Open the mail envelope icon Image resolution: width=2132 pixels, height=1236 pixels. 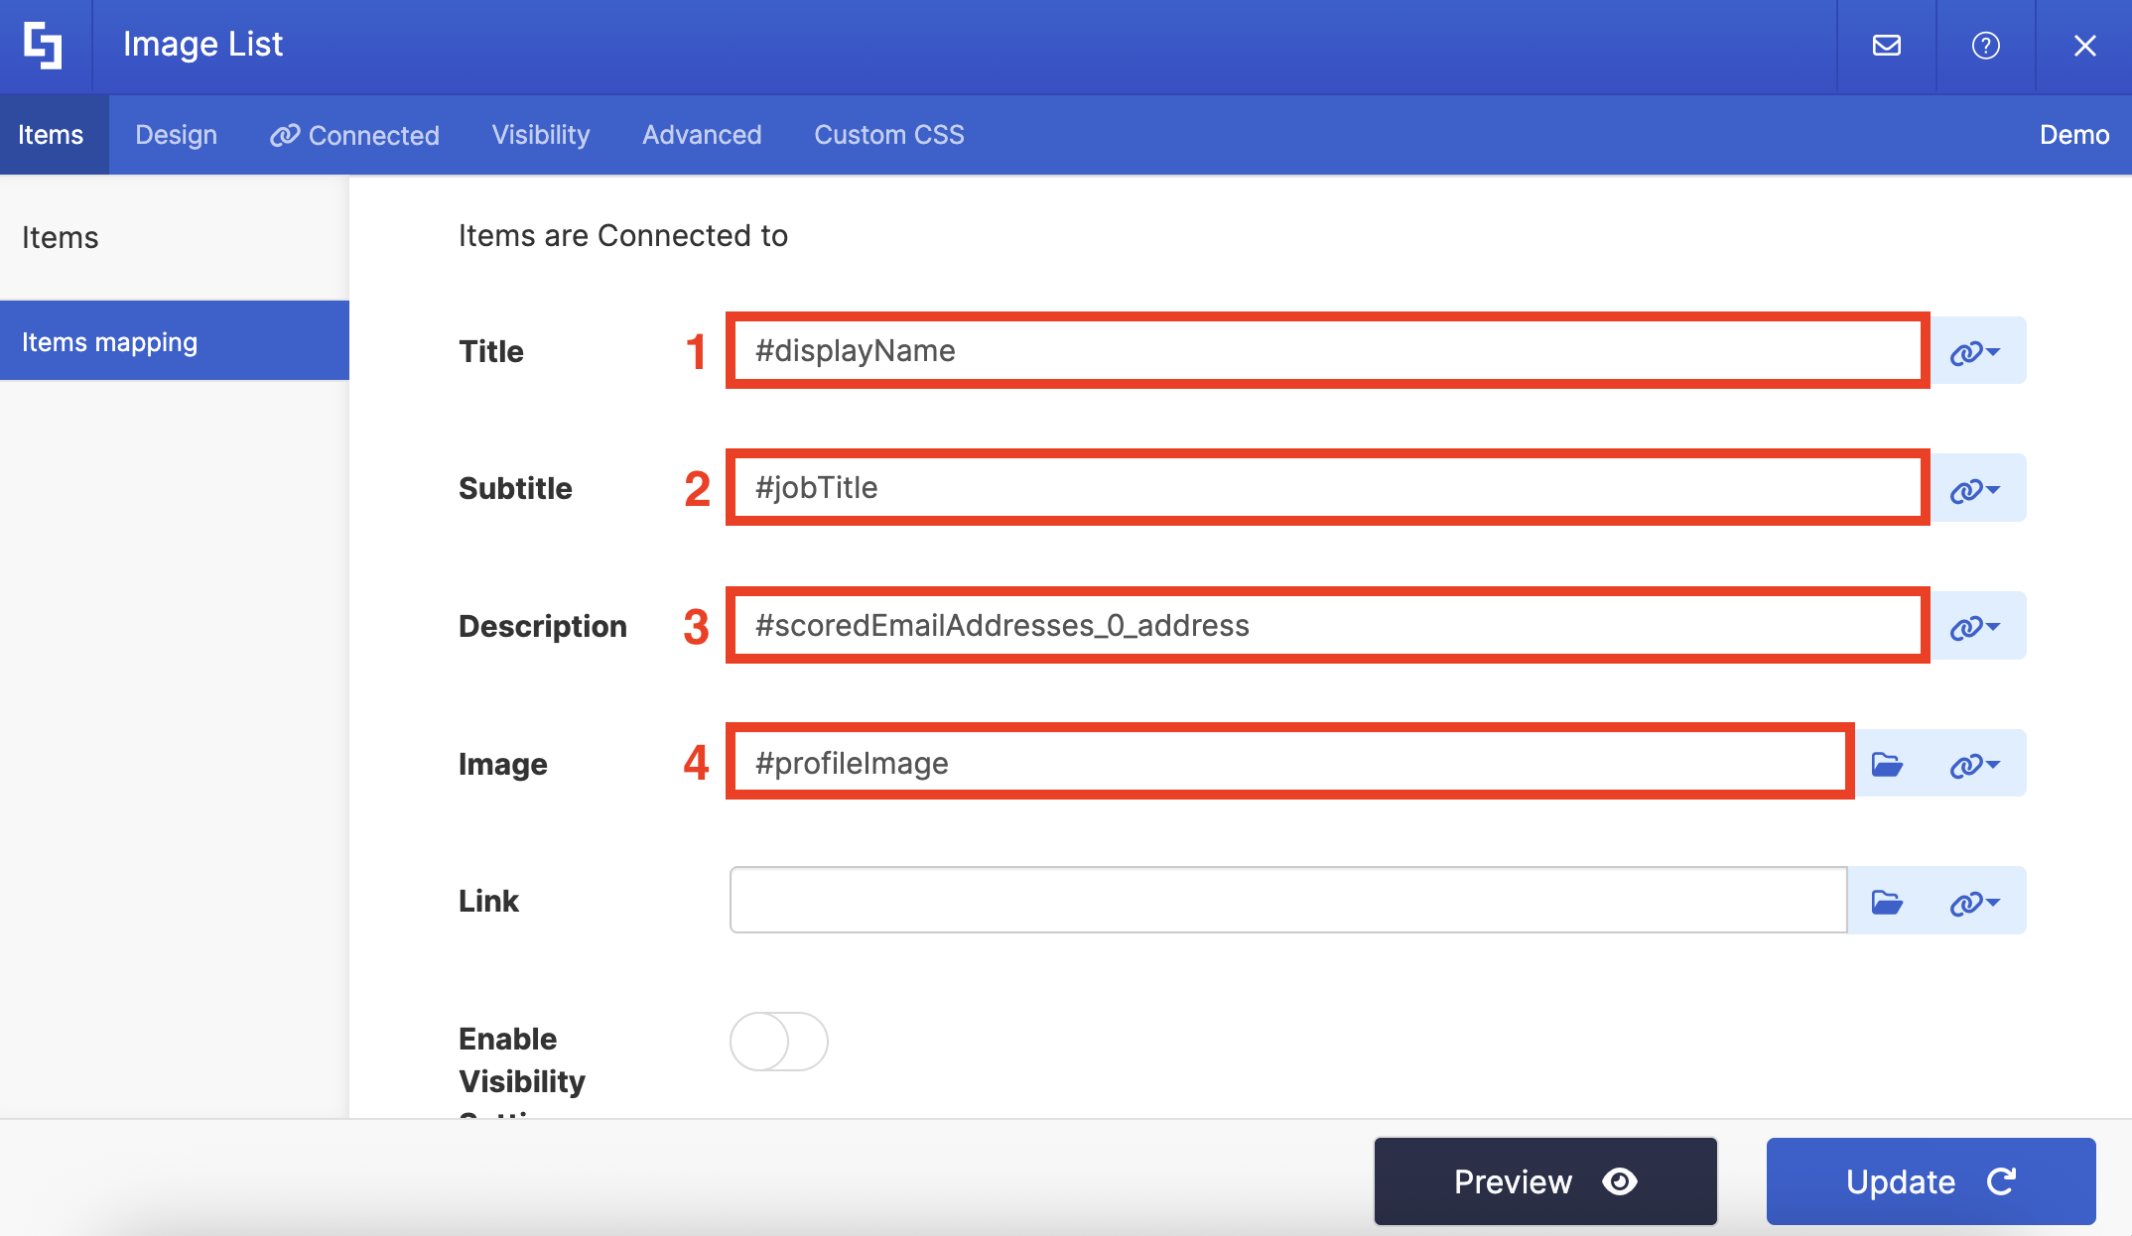1886,46
